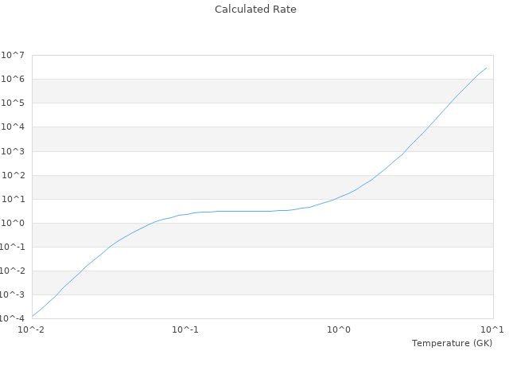Click the 10^4 y-axis tick label
This screenshot has width=509, height=382.
pyautogui.click(x=13, y=127)
